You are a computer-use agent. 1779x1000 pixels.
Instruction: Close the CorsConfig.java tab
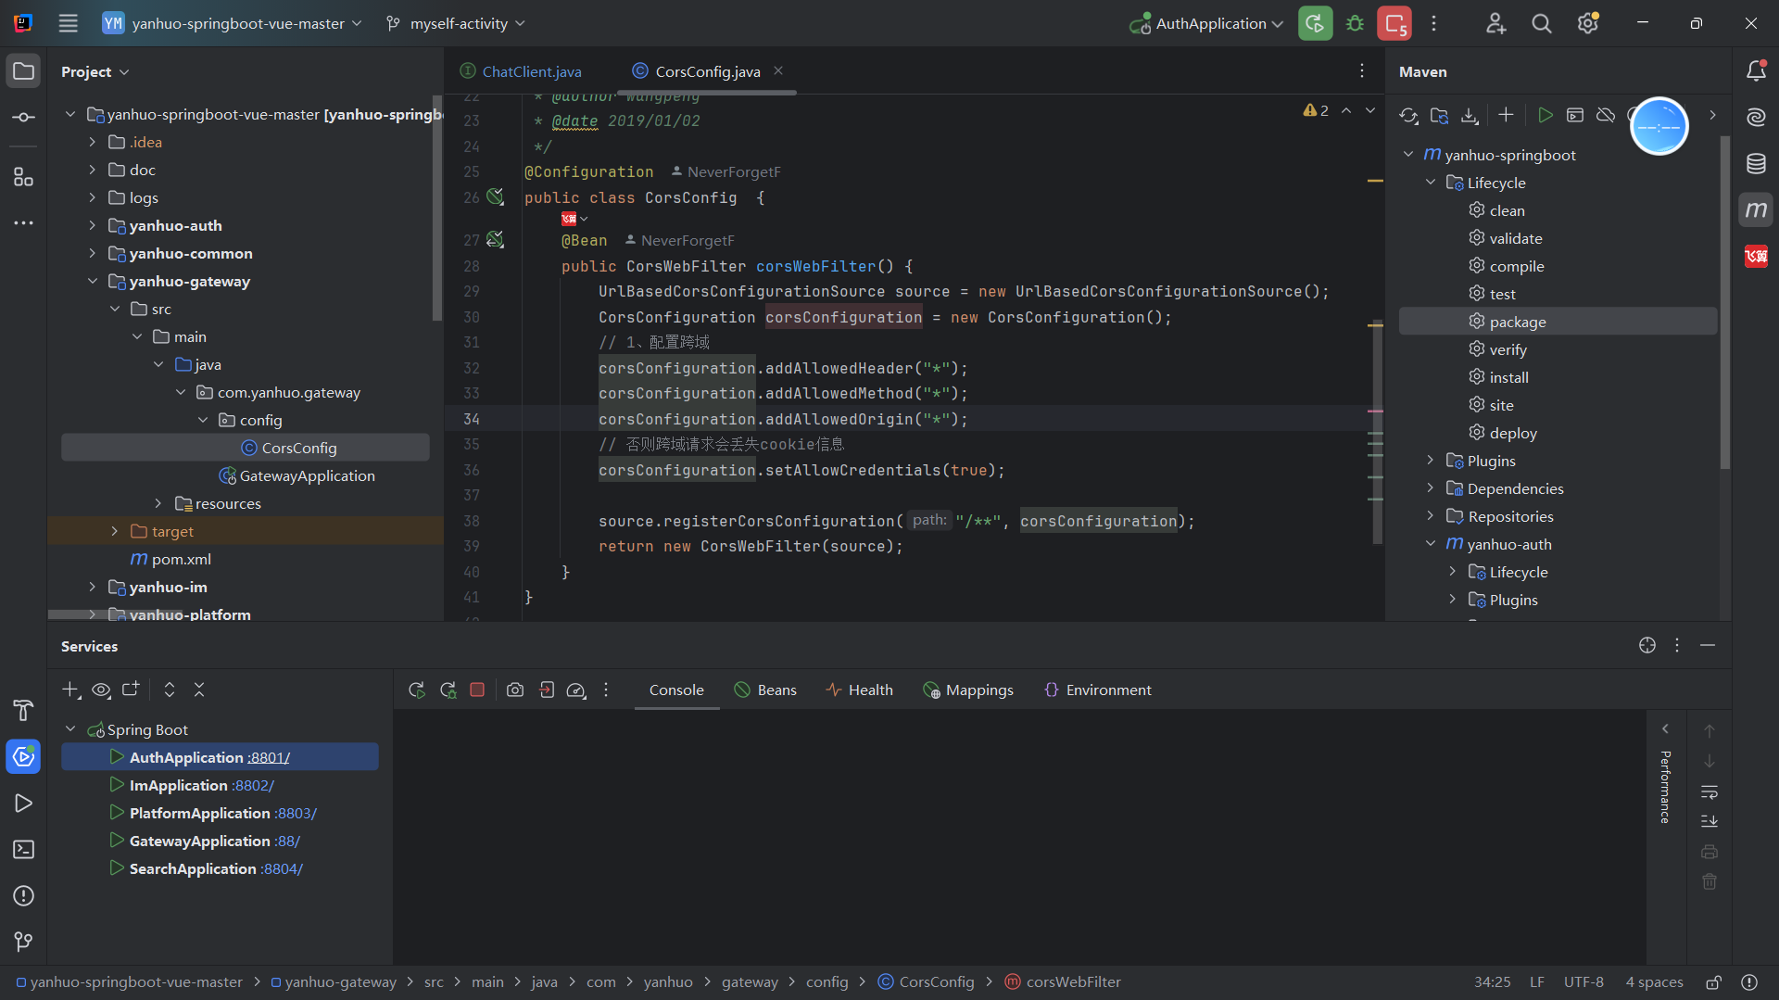coord(778,70)
